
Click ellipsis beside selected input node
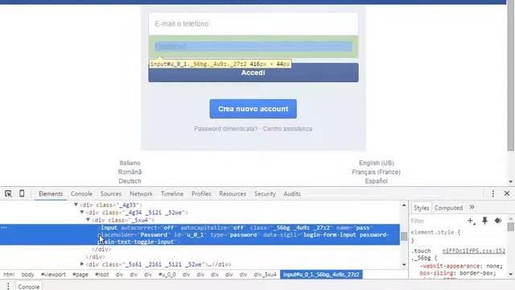coord(3,227)
